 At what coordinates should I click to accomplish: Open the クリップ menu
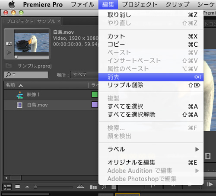click(x=178, y=5)
